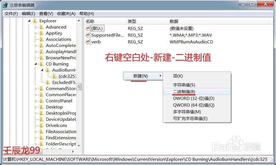Click the AppKey folder icon
Screen dimensions: 276x165
[41, 33]
